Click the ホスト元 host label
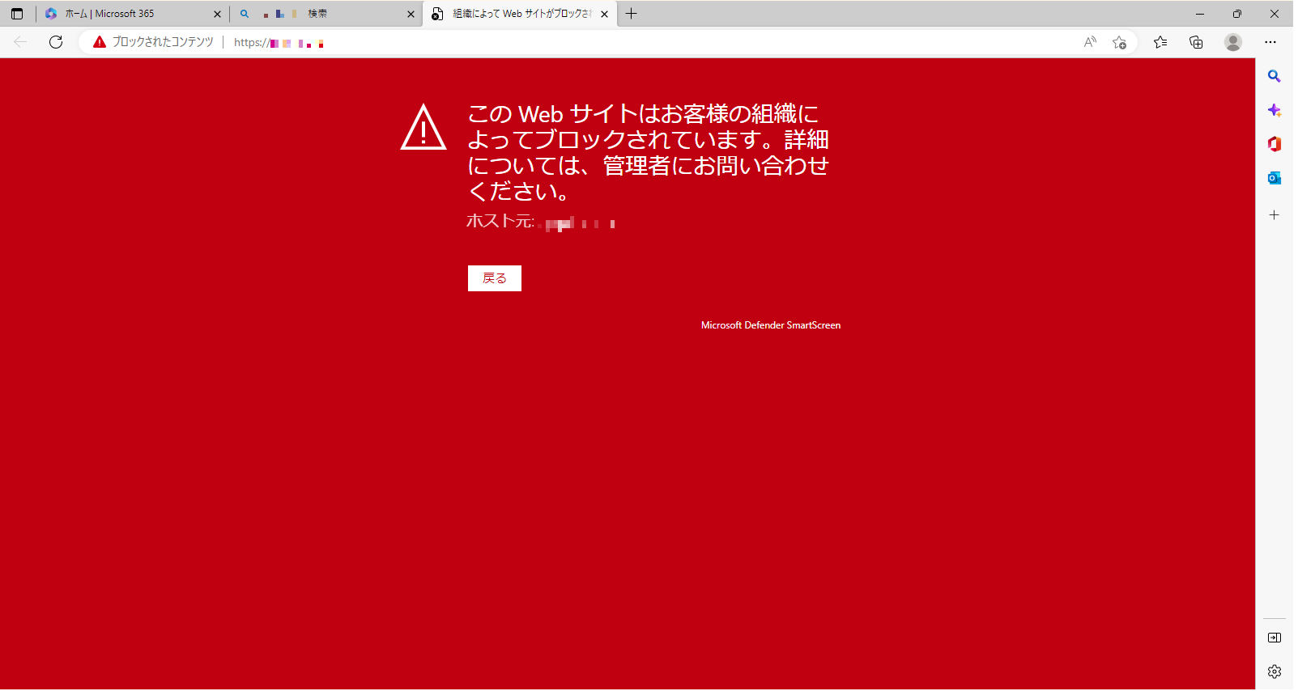 tap(500, 221)
